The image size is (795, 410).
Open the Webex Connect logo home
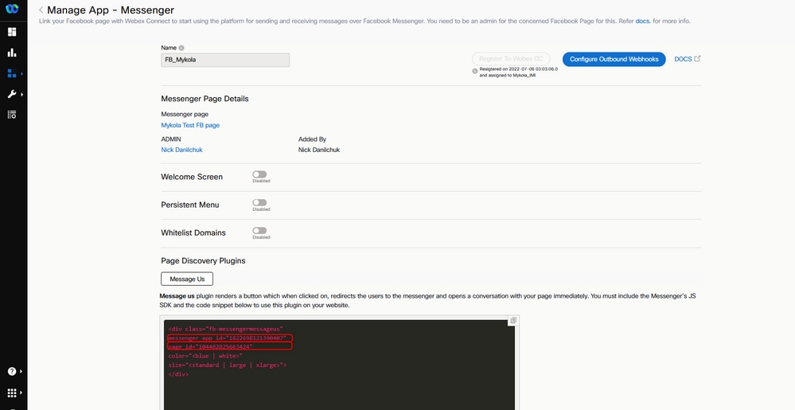[12, 9]
